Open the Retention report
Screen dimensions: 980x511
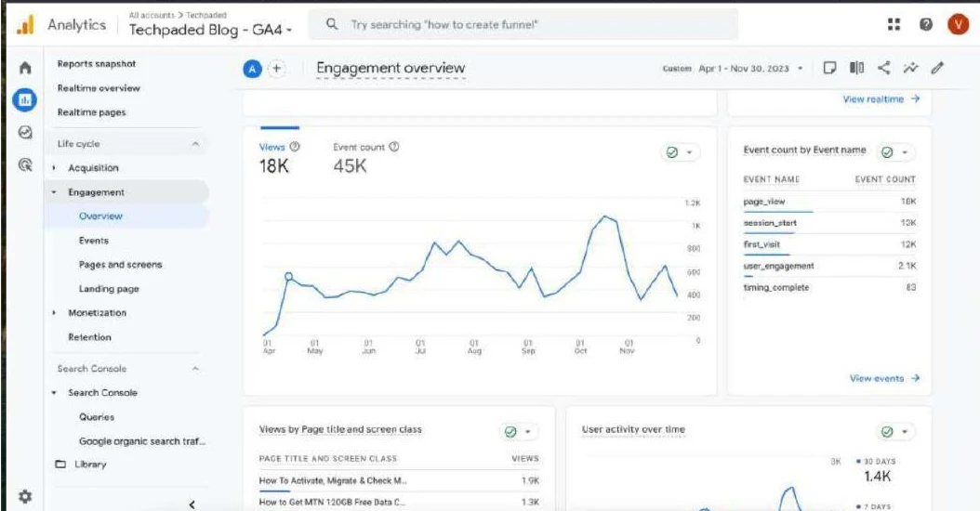(x=89, y=337)
